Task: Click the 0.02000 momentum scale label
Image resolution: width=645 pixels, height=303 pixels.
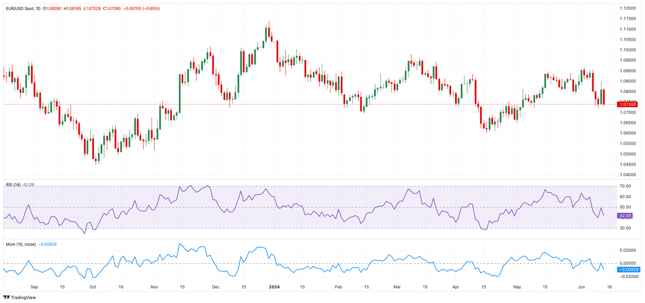Action: click(x=628, y=250)
